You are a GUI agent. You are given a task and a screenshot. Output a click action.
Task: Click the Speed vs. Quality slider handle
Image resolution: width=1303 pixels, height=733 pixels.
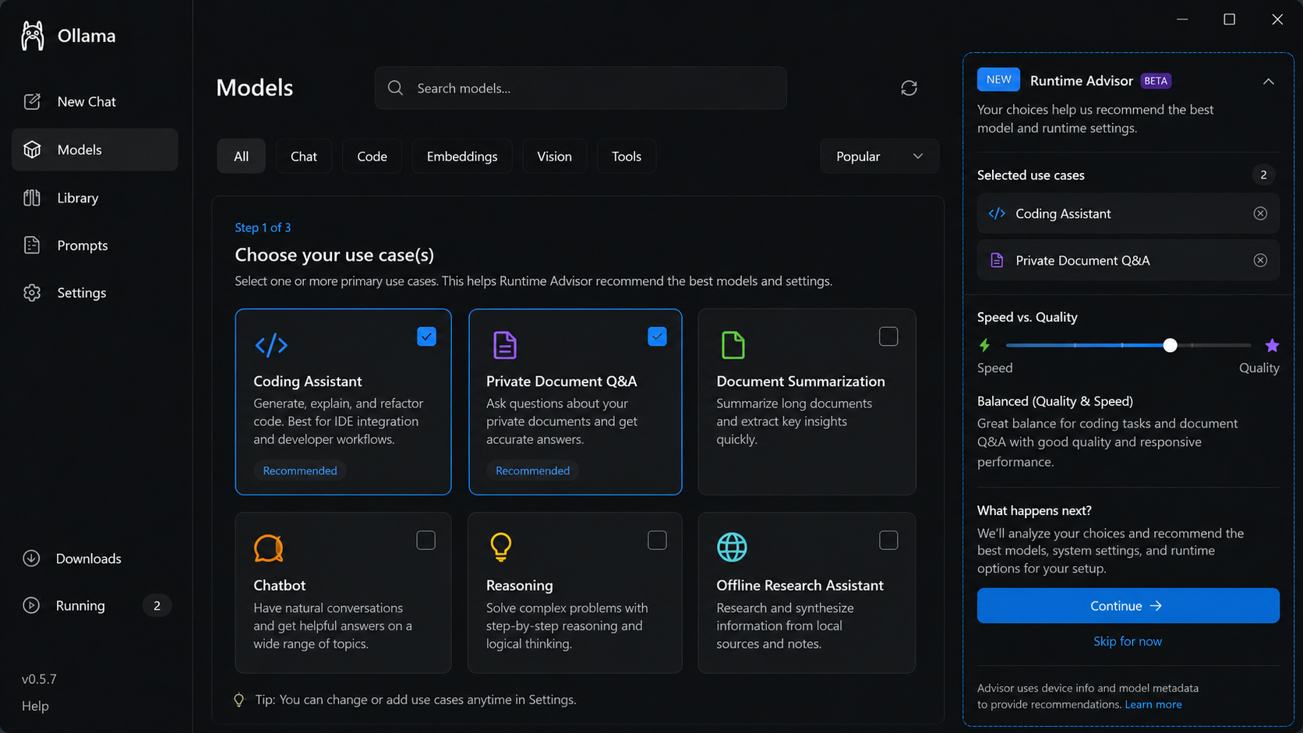[x=1170, y=345]
